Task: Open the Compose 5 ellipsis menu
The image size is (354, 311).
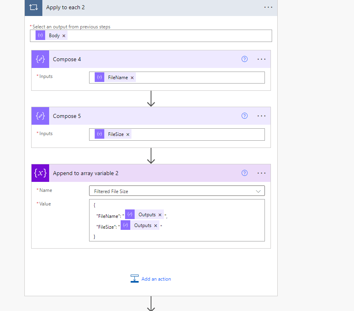Action: (261, 116)
